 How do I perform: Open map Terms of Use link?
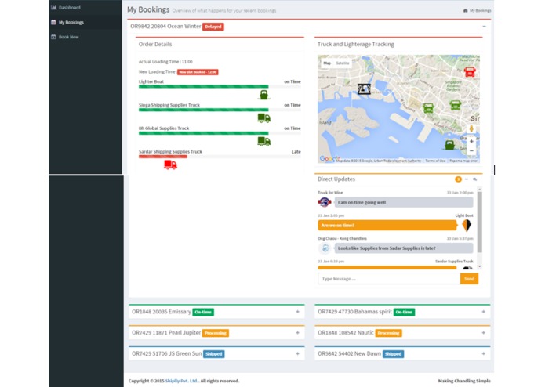click(x=435, y=161)
